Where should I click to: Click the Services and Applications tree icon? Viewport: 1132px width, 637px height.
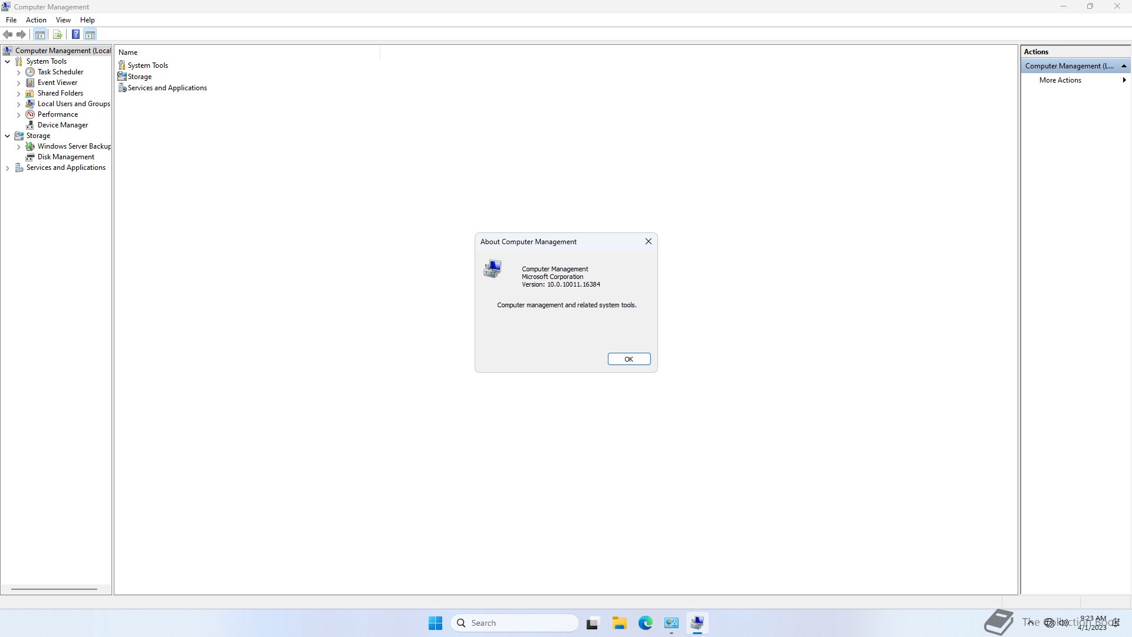tap(19, 168)
